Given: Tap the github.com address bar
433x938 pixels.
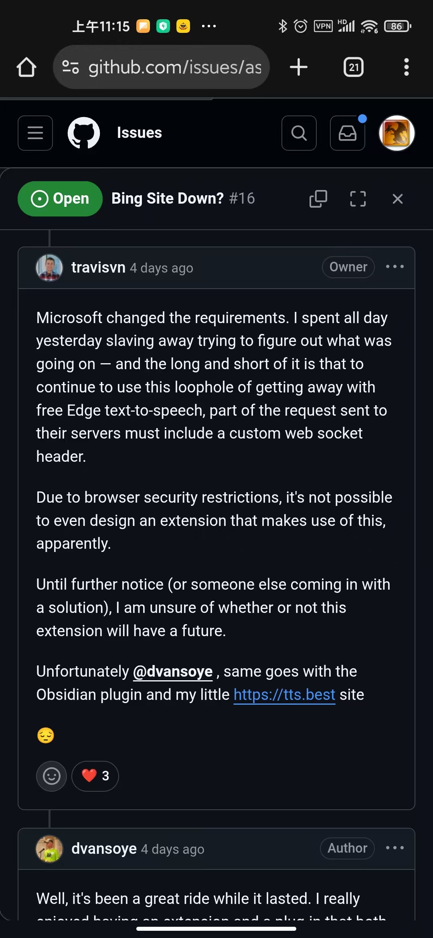Looking at the screenshot, I should point(161,67).
